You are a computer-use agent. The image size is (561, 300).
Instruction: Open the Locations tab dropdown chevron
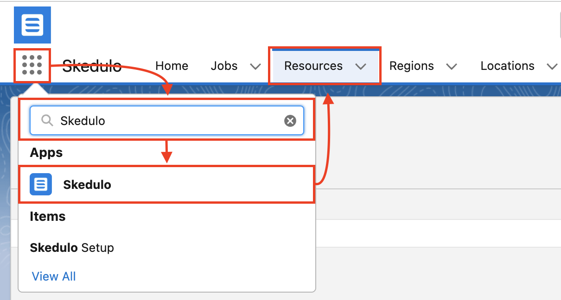pyautogui.click(x=551, y=67)
